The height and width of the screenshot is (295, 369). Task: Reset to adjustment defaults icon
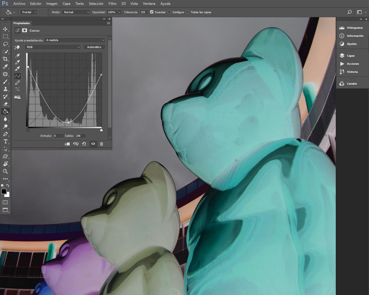(84, 144)
